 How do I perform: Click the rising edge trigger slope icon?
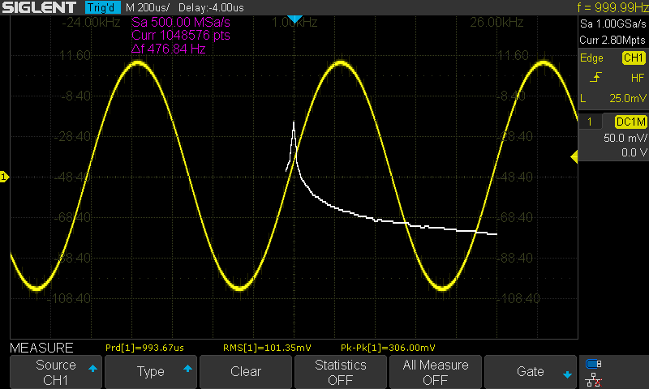596,78
